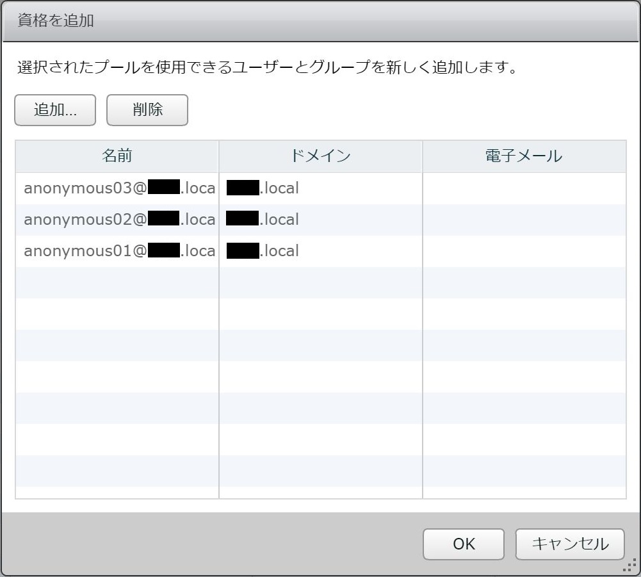Image resolution: width=641 pixels, height=577 pixels.
Task: Select the anonymous03 user name cell
Action: point(117,188)
